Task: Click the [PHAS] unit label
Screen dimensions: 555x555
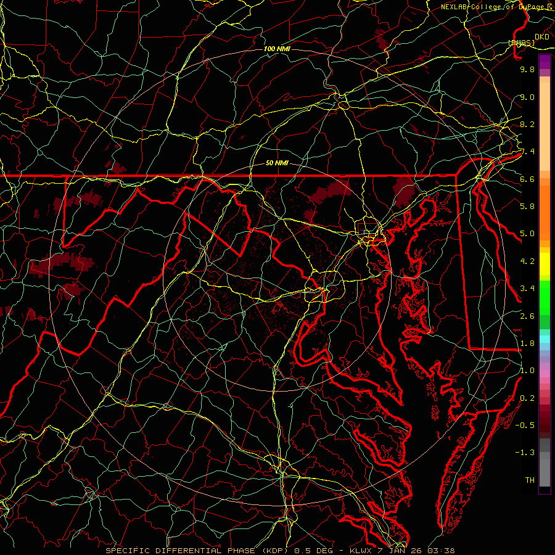Action: [x=521, y=43]
